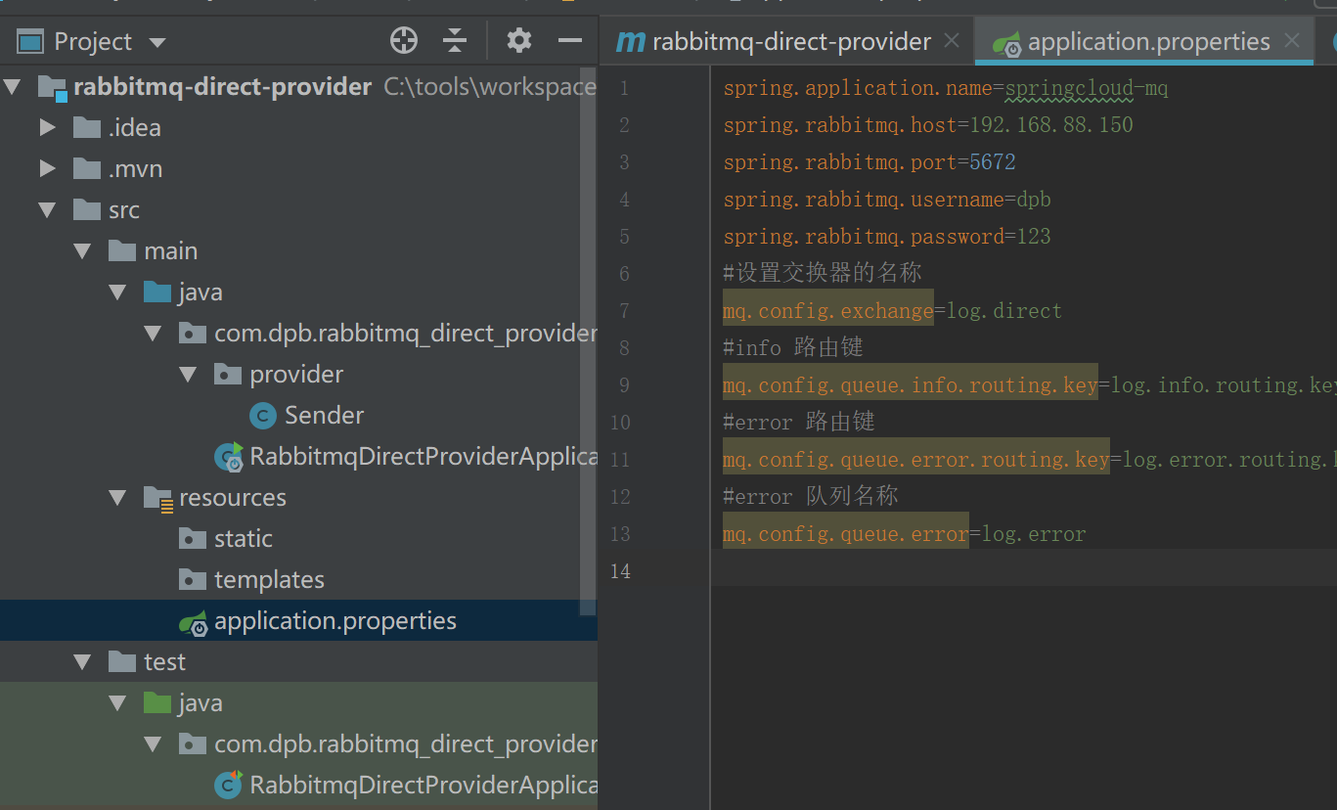Image resolution: width=1337 pixels, height=810 pixels.
Task: Click spring.rabbitmq.password property key
Action: [x=864, y=237]
